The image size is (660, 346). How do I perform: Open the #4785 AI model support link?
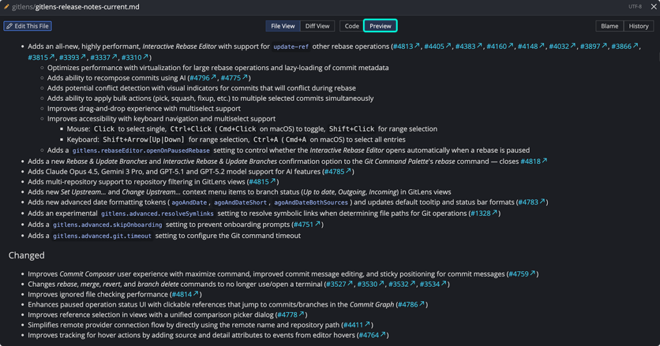point(338,171)
